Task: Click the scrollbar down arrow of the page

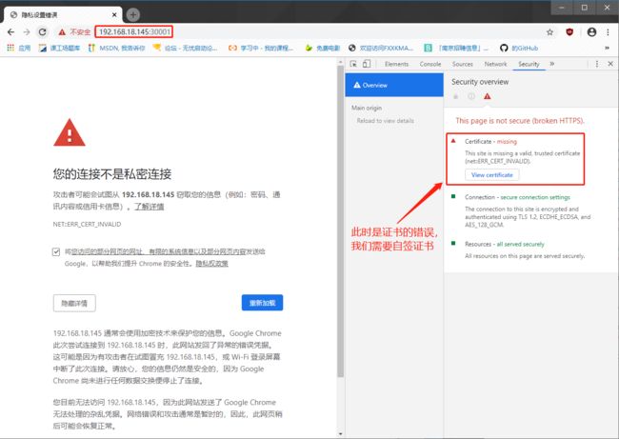Action: point(341,434)
